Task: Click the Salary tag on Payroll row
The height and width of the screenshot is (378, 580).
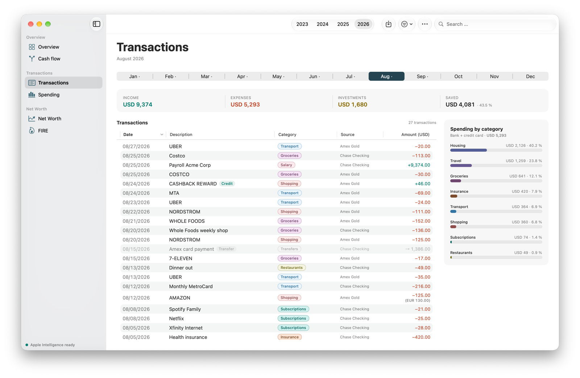Action: [286, 165]
